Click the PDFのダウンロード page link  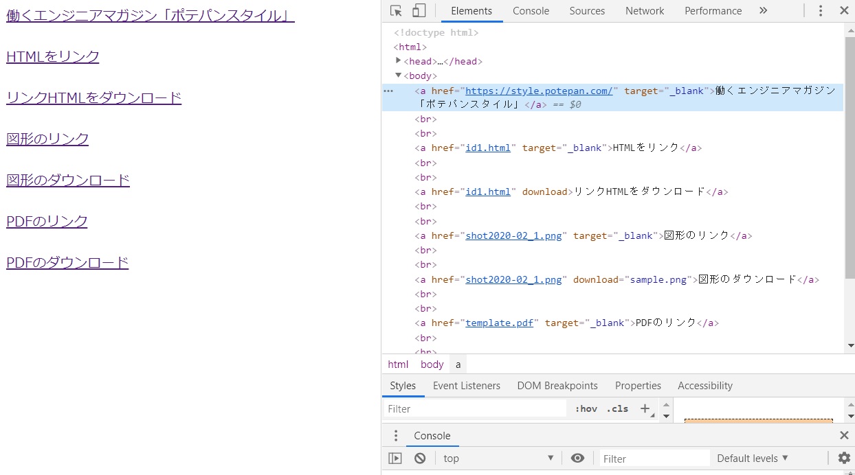tap(67, 262)
